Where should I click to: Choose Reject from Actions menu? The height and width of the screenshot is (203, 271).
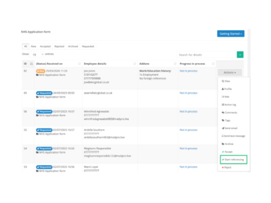point(226,167)
